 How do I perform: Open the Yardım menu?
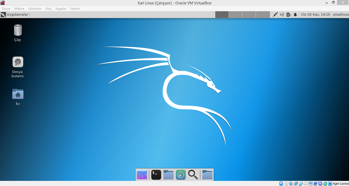pyautogui.click(x=75, y=9)
